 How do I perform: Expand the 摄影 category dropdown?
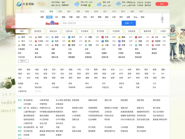[x=164, y=69]
